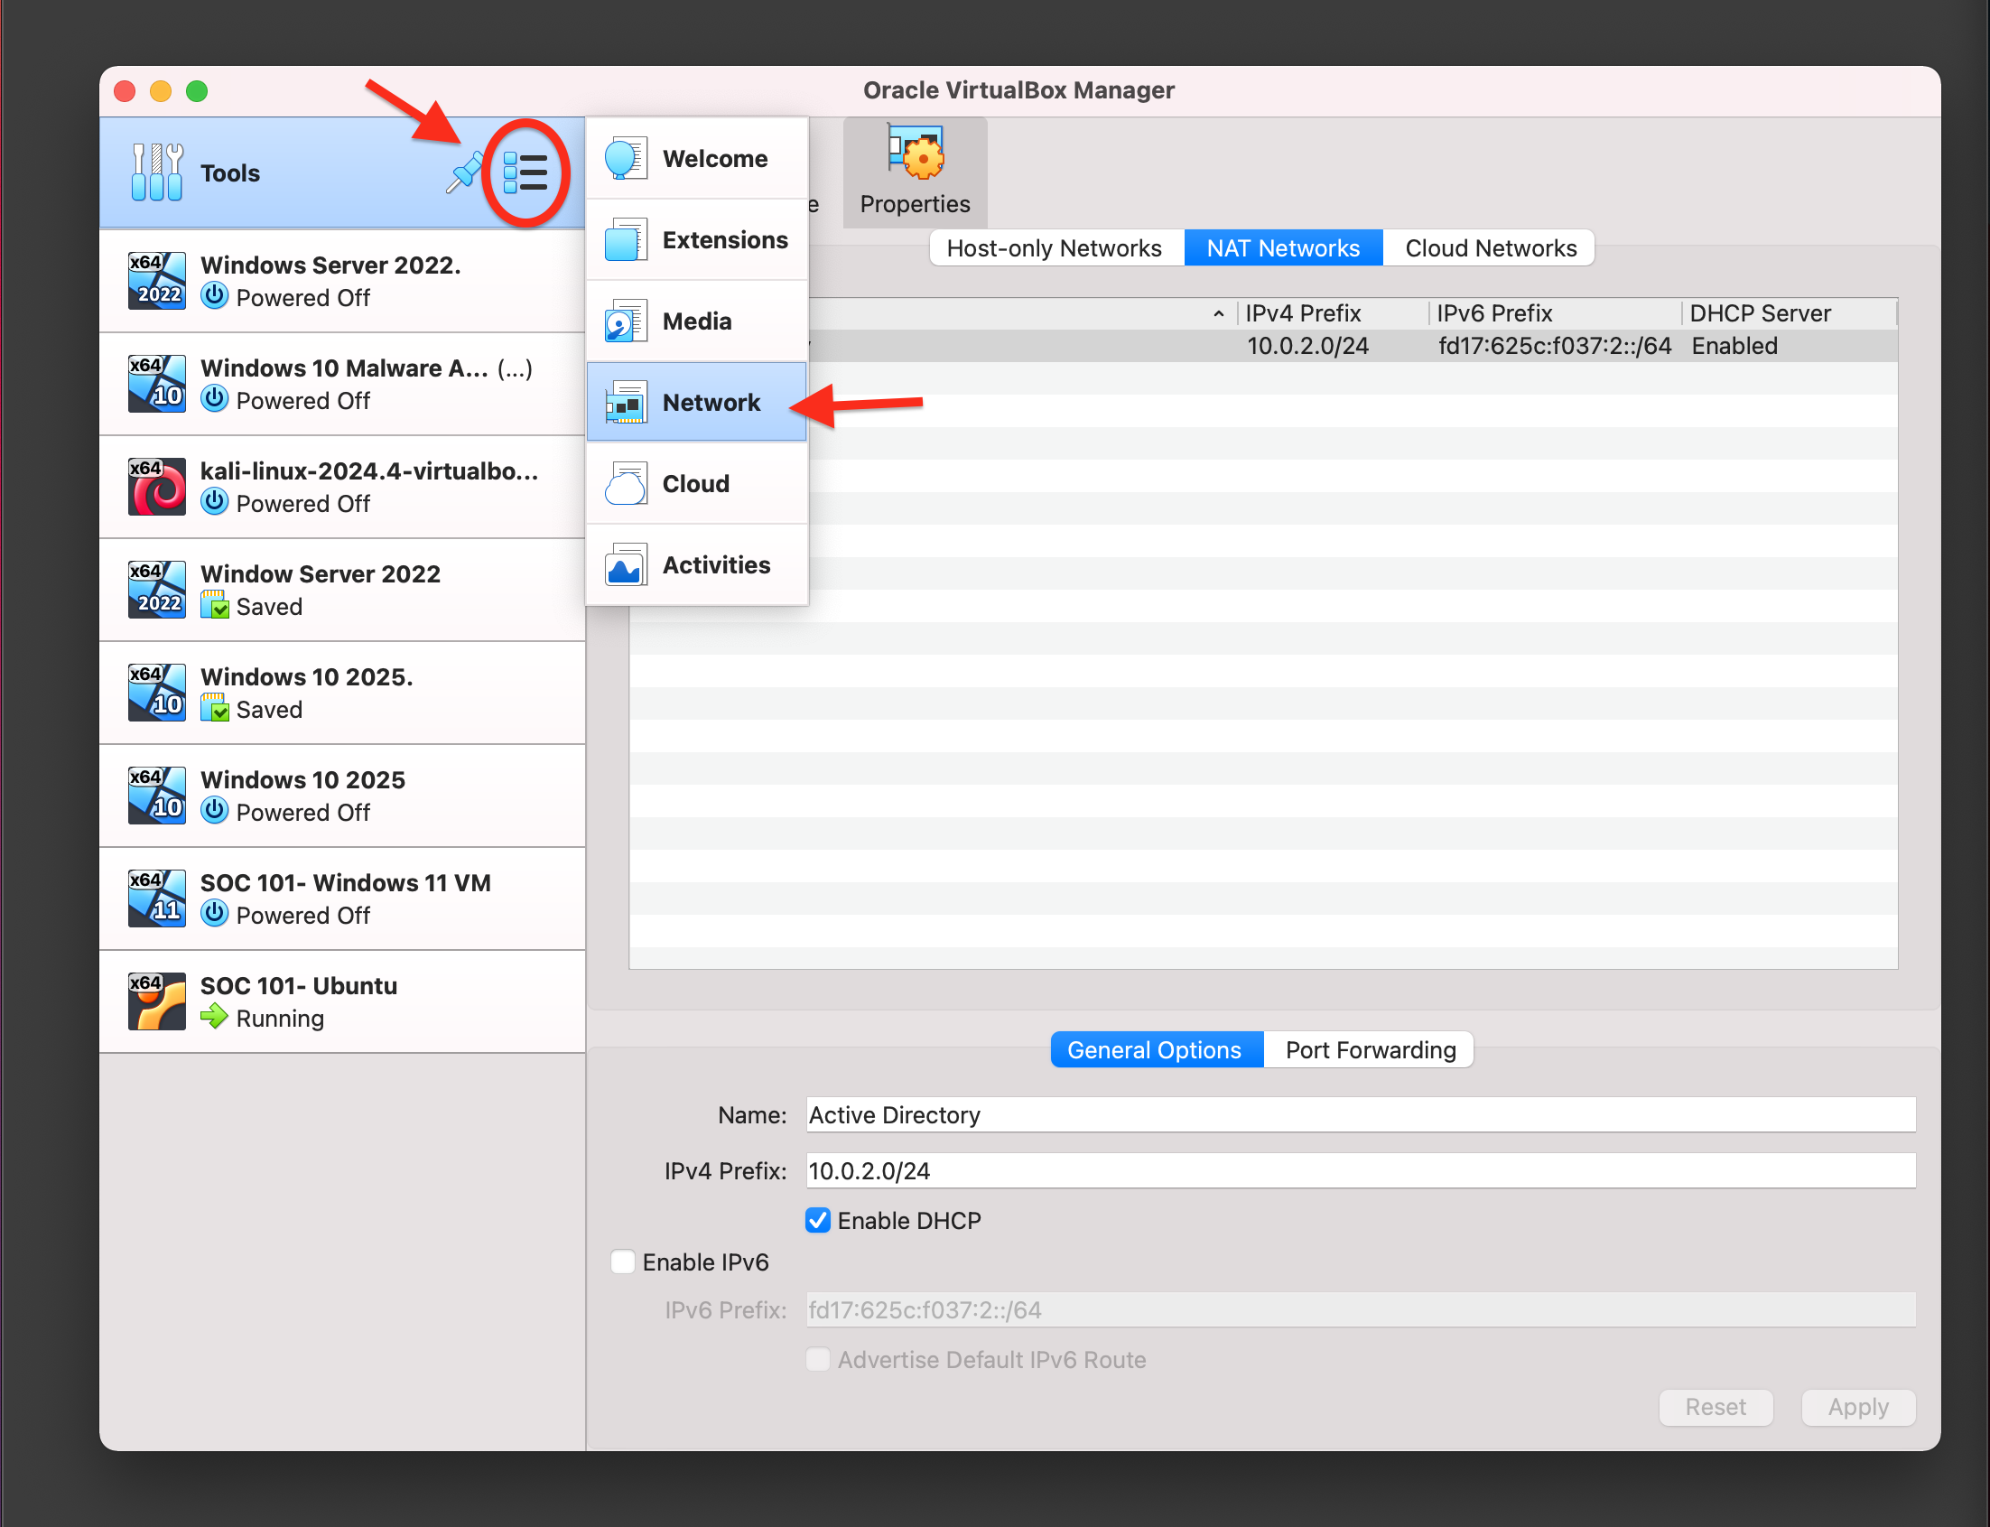Click the Properties toolbar button label
The height and width of the screenshot is (1527, 1990).
point(915,203)
